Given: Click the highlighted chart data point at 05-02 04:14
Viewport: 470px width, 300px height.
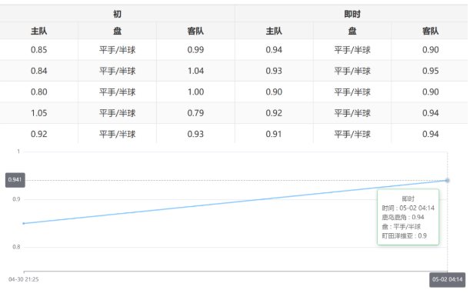Looking at the screenshot, I should [447, 181].
